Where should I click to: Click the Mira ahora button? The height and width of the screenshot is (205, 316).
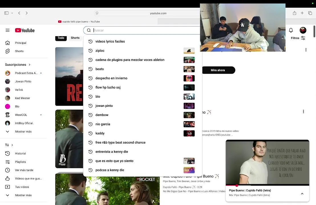tap(218, 70)
